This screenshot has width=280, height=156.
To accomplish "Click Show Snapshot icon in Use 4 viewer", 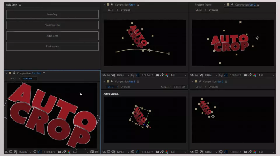I will coord(162,75).
